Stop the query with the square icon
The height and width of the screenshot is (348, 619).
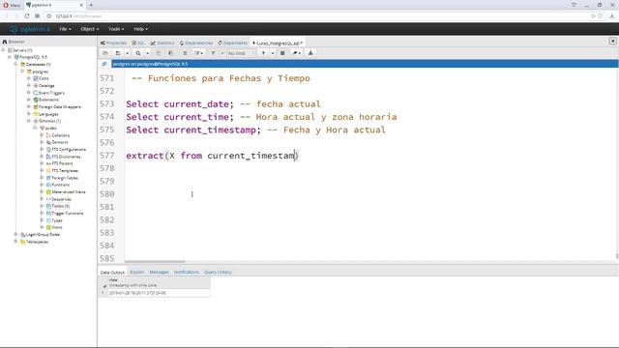[x=282, y=53]
